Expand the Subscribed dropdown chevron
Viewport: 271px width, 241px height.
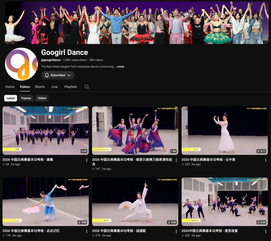tap(69, 75)
